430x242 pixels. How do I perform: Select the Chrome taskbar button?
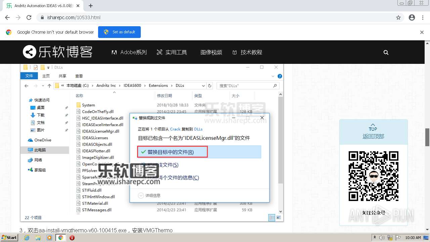coord(61,238)
